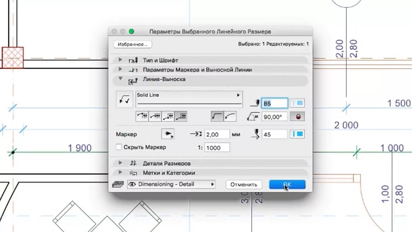
Task: Click the scale field showing 1000
Action: (217, 148)
